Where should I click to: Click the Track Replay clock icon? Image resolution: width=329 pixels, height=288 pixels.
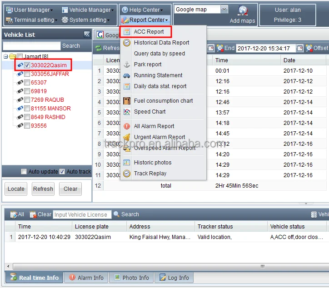coord(126,174)
